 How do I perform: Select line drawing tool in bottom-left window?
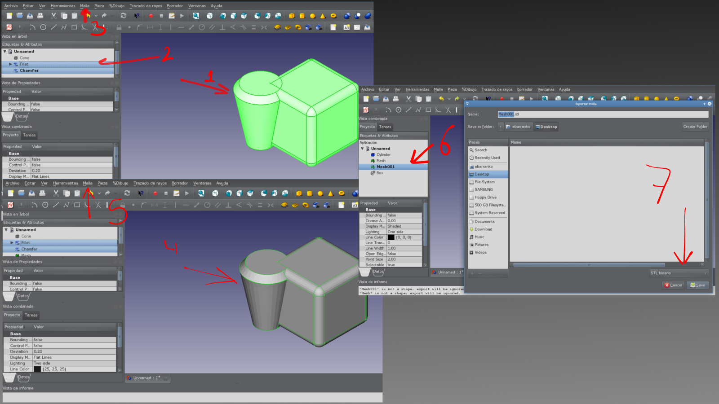56,205
